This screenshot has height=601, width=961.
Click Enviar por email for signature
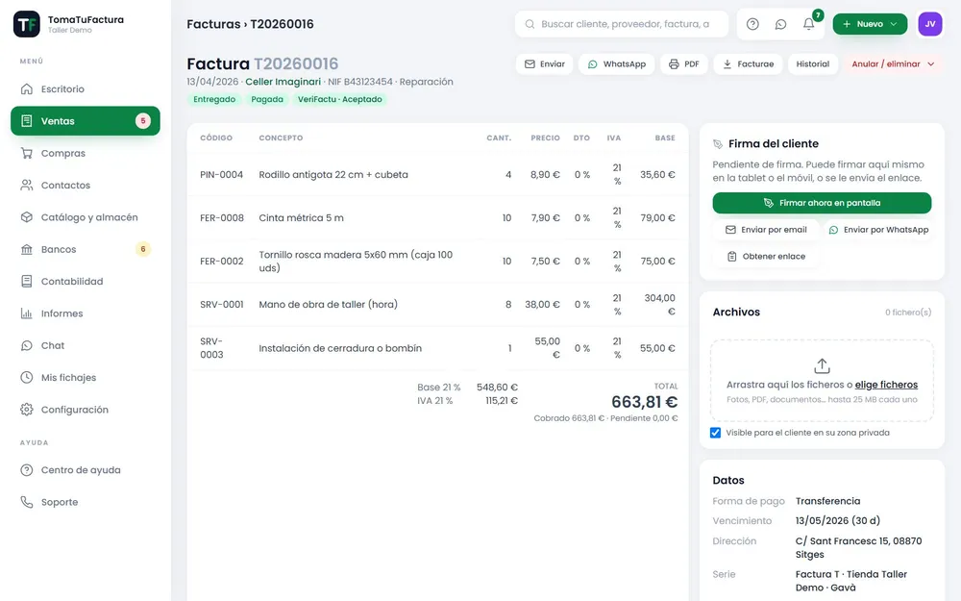tap(766, 230)
